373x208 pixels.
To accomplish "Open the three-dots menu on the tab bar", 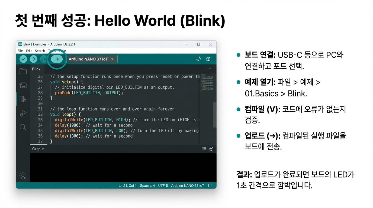I will pyautogui.click(x=210, y=69).
